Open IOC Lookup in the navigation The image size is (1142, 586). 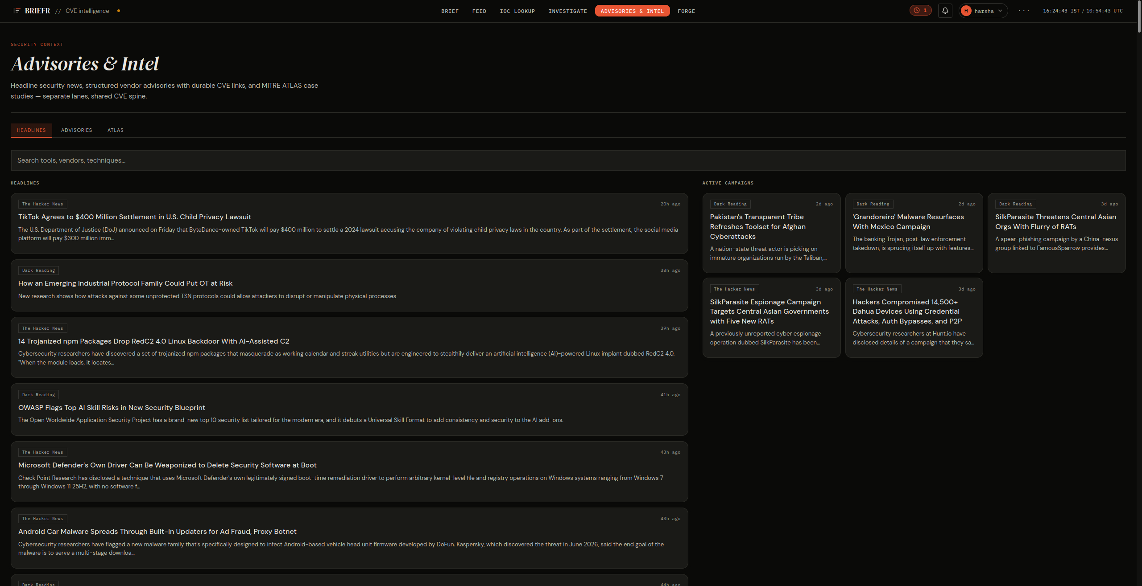coord(517,11)
